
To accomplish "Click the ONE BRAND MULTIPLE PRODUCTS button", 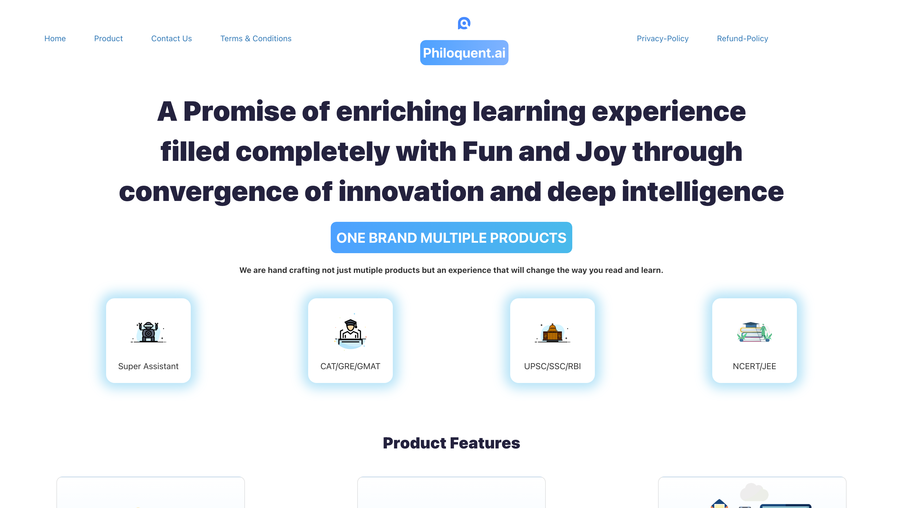I will tap(451, 237).
